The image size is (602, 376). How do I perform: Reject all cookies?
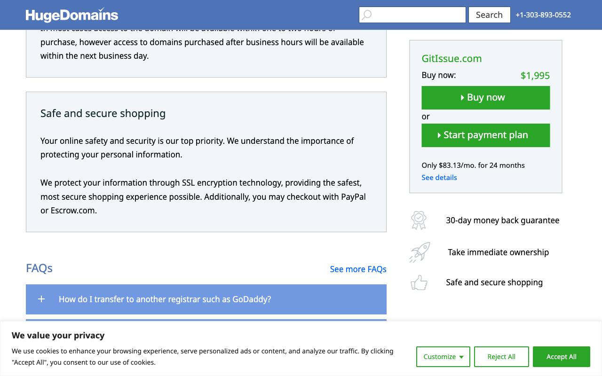point(501,357)
